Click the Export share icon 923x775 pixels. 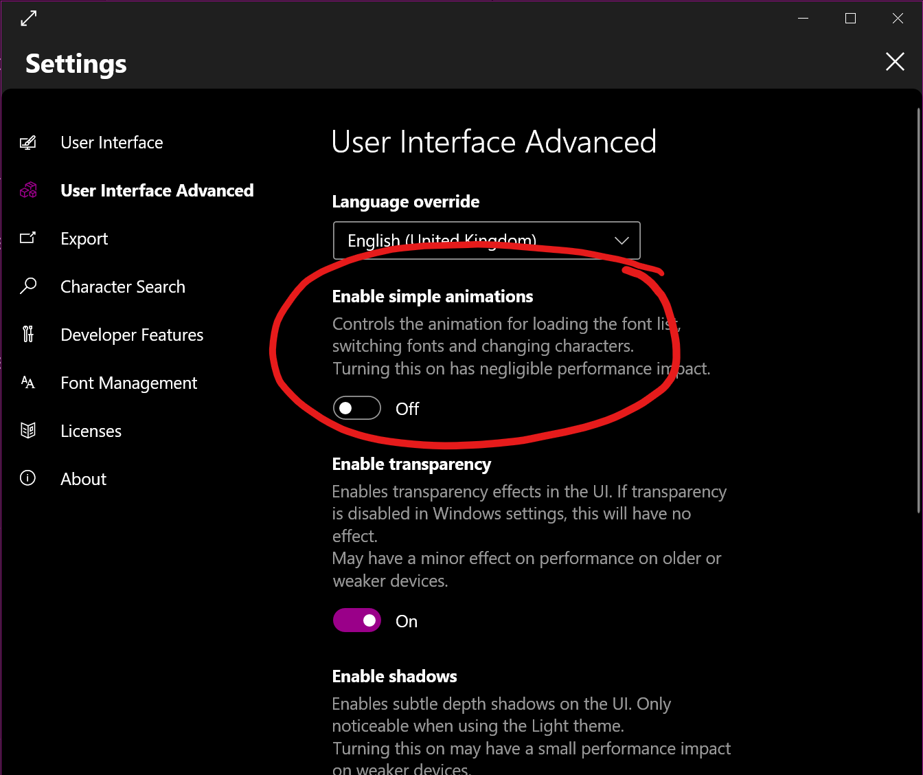coord(27,238)
